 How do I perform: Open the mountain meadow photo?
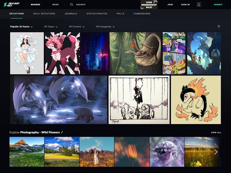click(27, 152)
